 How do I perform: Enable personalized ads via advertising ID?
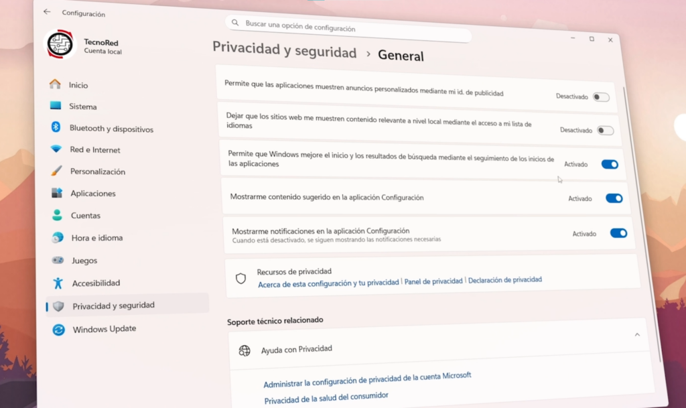[601, 96]
